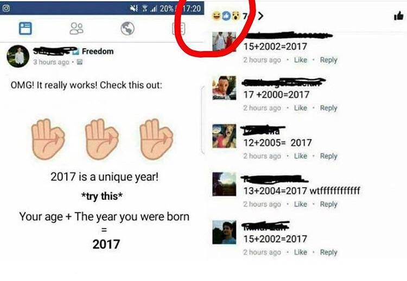Open the reactions emoji summary
Viewport: 407px width, 281px height.
click(x=226, y=16)
